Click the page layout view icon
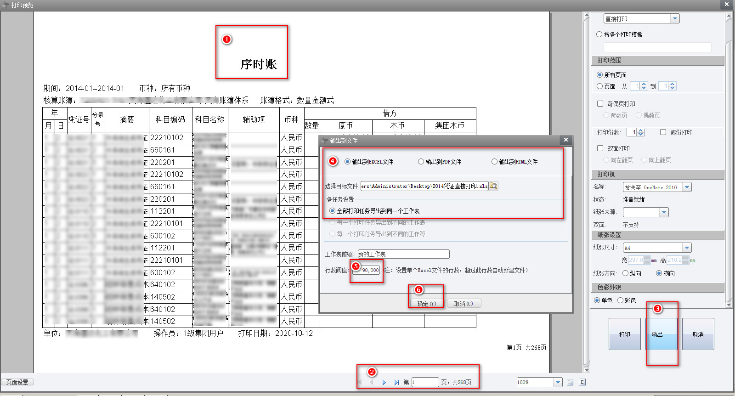735x396 pixels. [570, 382]
